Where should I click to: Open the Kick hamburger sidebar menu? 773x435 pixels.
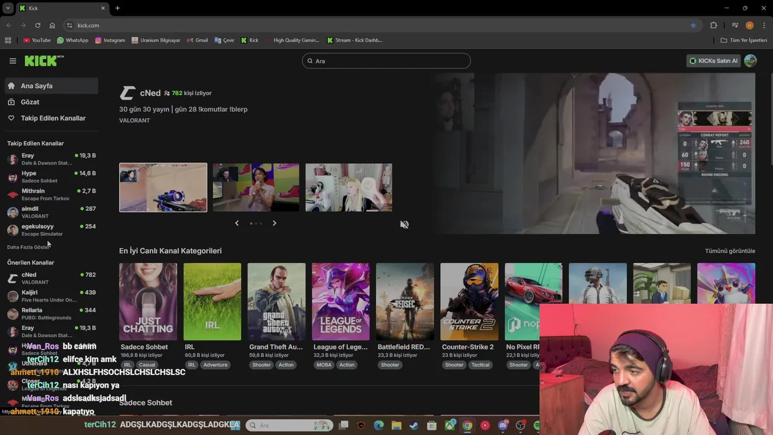(x=13, y=60)
